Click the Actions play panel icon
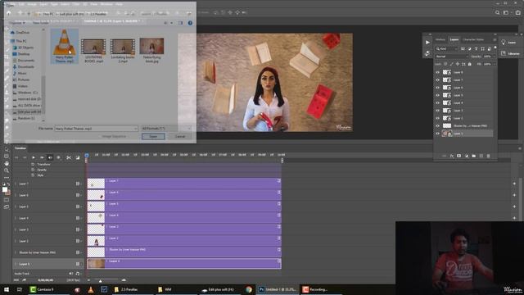Screen dimensions: 524x295 point(427,43)
